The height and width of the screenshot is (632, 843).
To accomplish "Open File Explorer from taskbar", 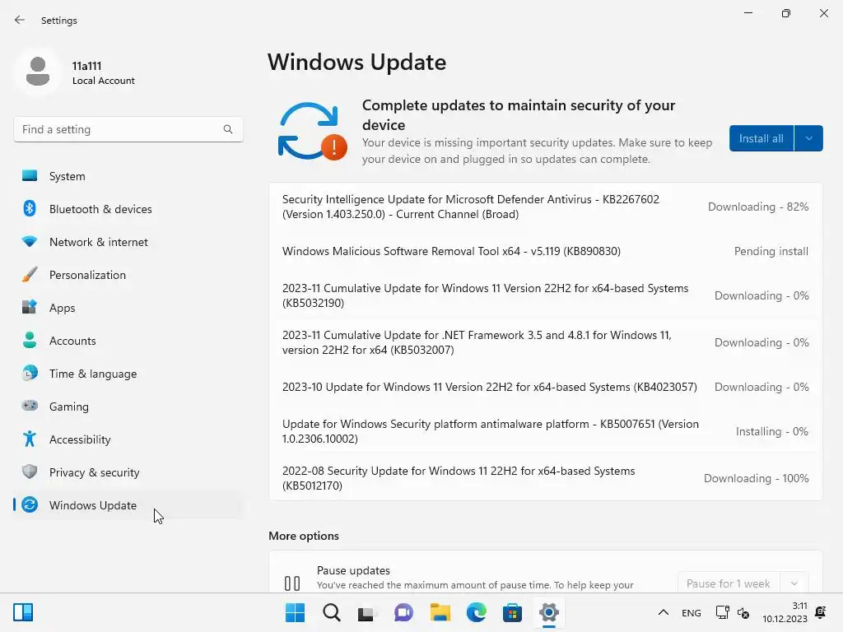I will pyautogui.click(x=440, y=612).
